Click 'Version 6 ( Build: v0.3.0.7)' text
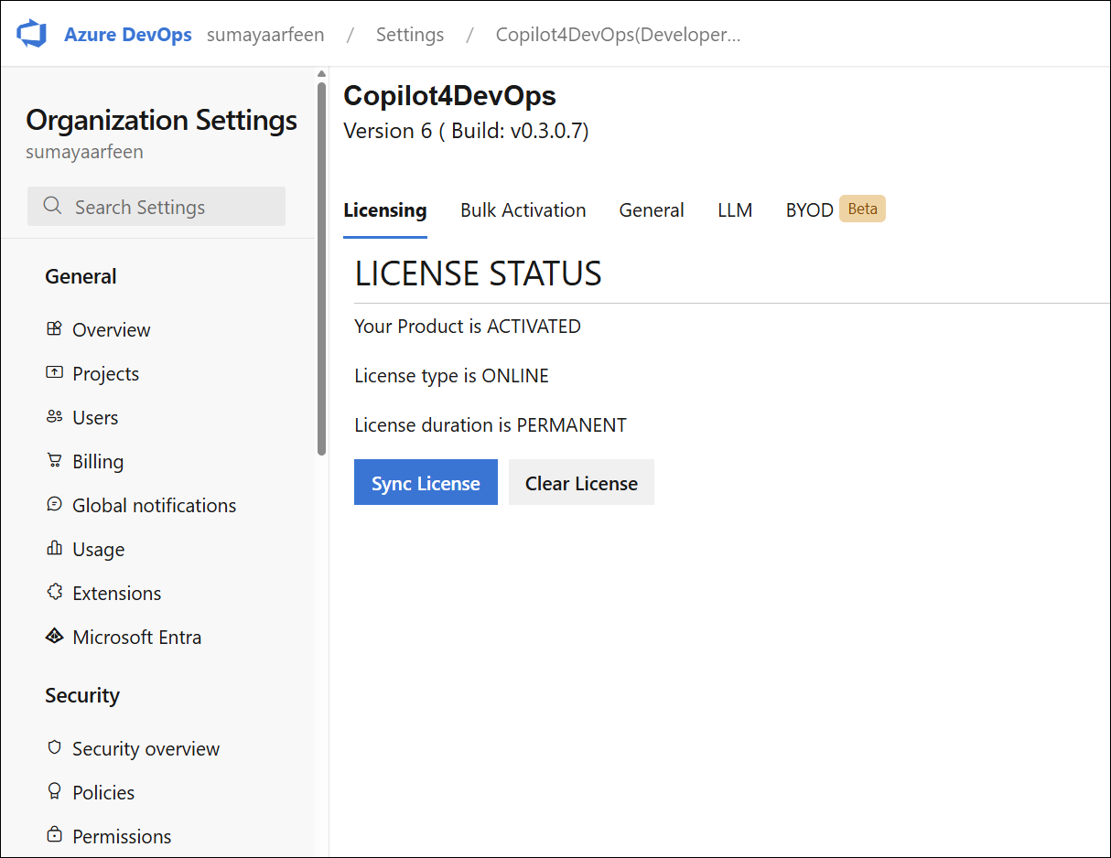Screen dimensions: 1111x858 [466, 131]
